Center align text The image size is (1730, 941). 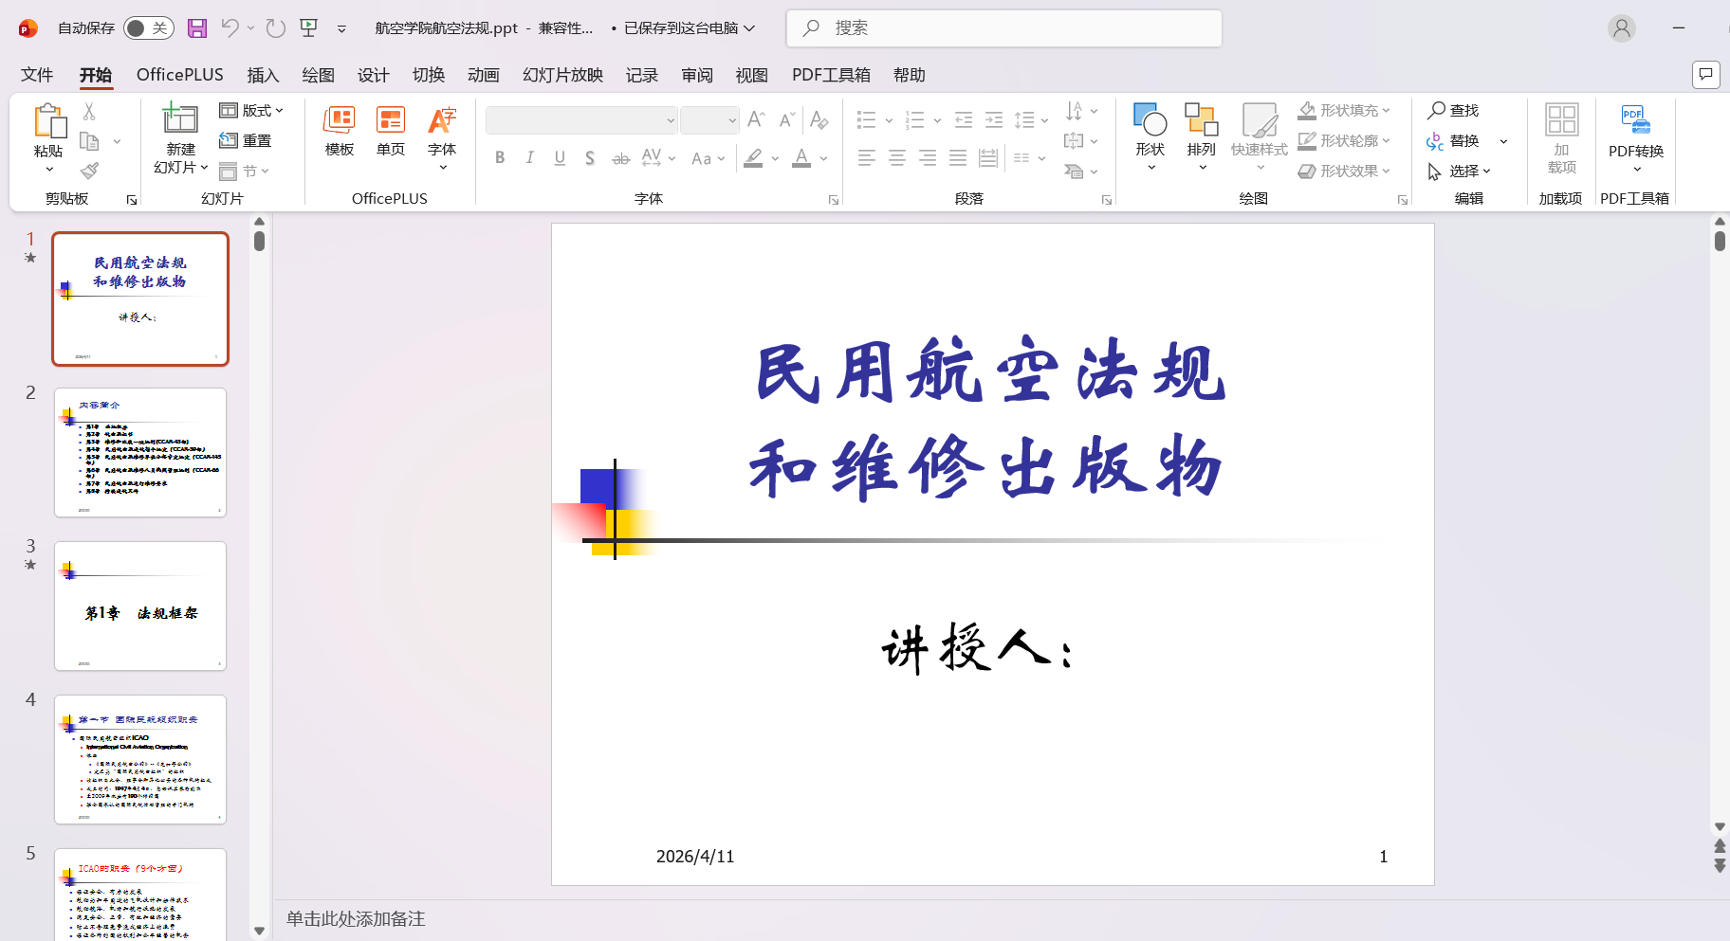point(897,158)
